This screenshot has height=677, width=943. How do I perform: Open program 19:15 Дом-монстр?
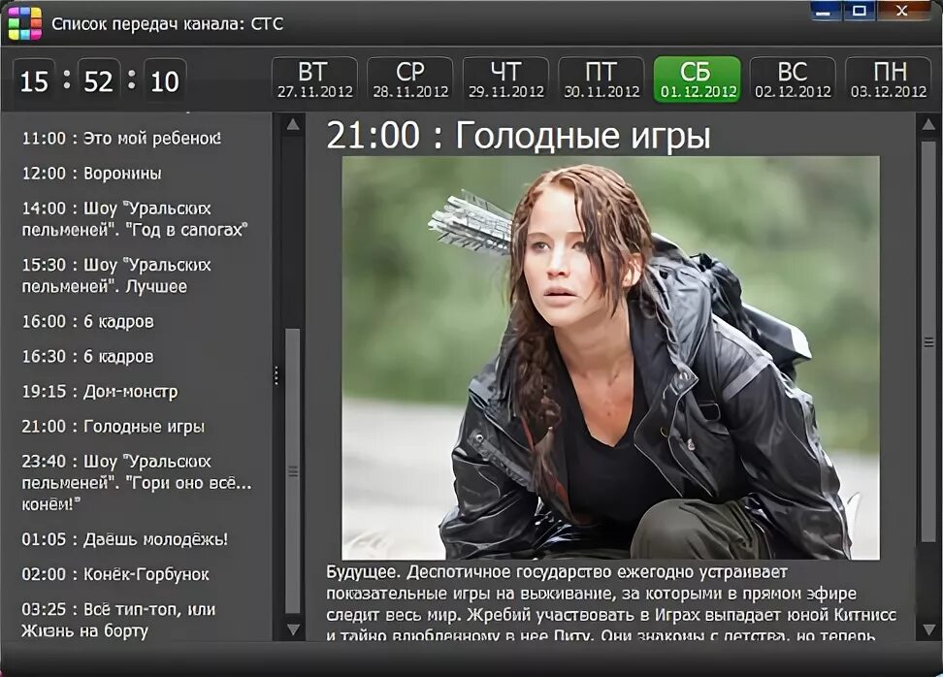click(100, 392)
